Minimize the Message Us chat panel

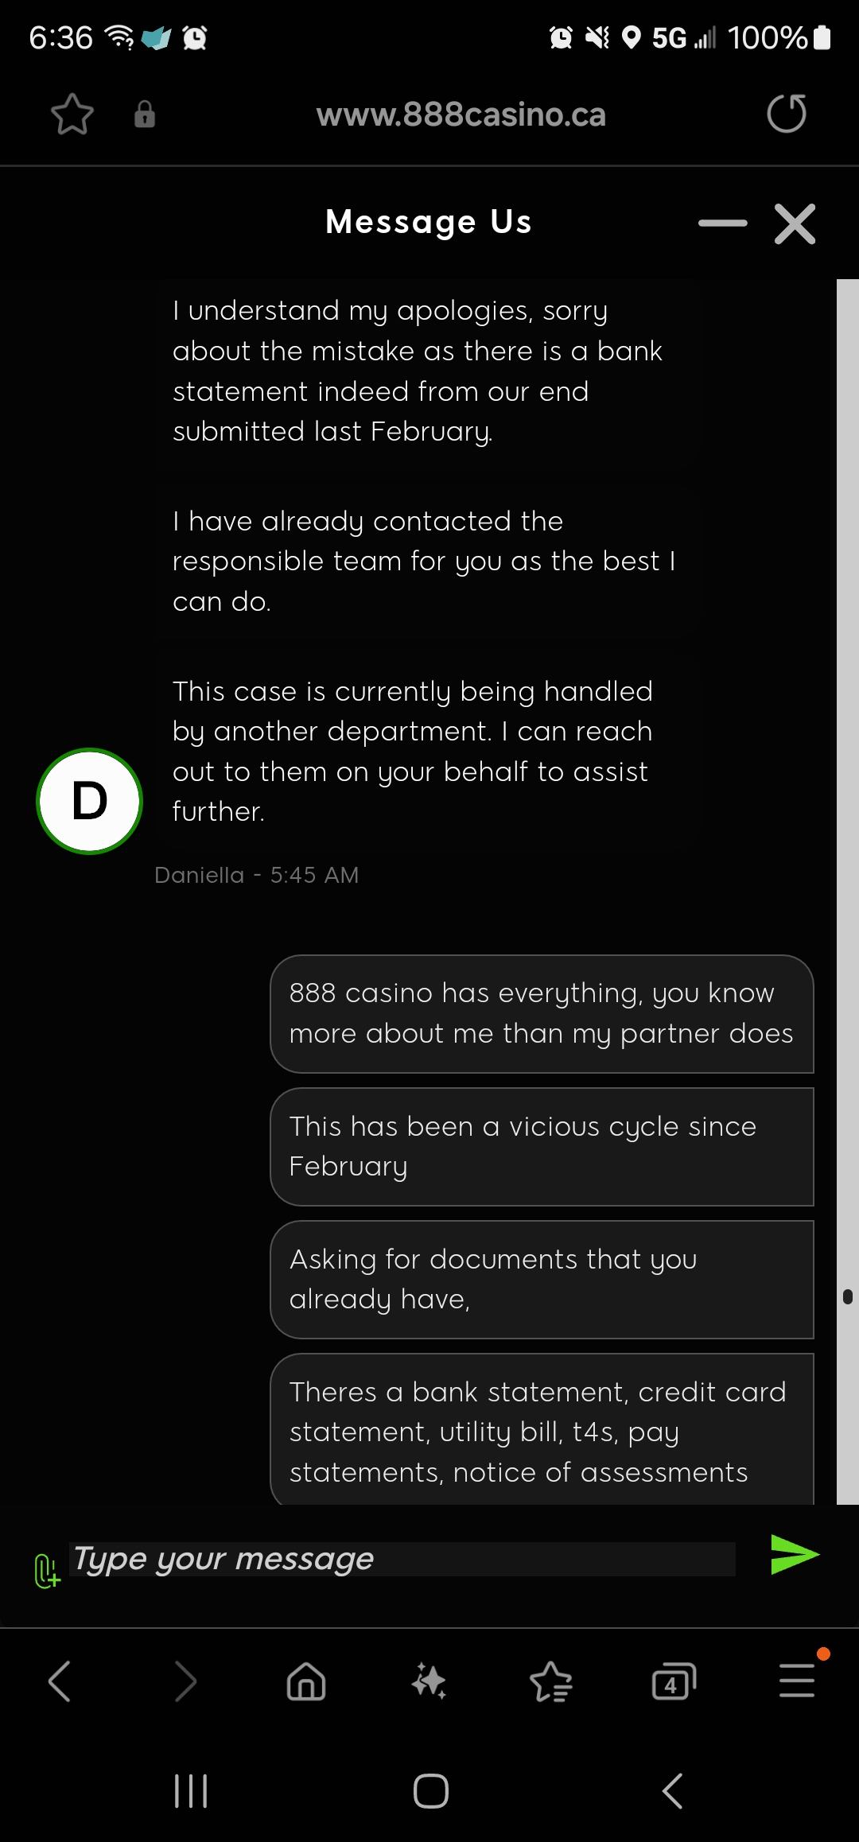coord(722,223)
